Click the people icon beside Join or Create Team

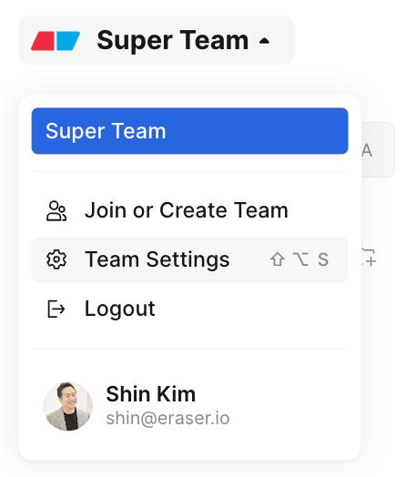(56, 210)
